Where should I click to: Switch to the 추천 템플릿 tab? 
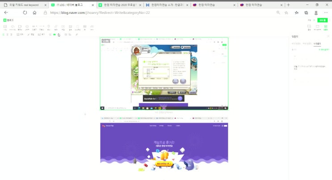[296, 43]
